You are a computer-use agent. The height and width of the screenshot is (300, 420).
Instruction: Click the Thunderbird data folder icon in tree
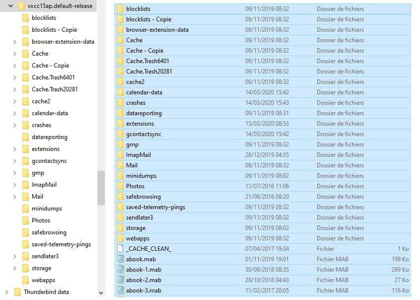(x=17, y=292)
